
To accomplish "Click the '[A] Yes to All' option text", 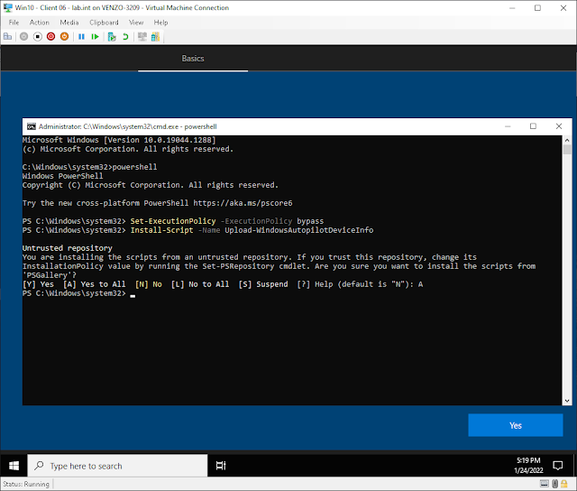I will click(94, 284).
